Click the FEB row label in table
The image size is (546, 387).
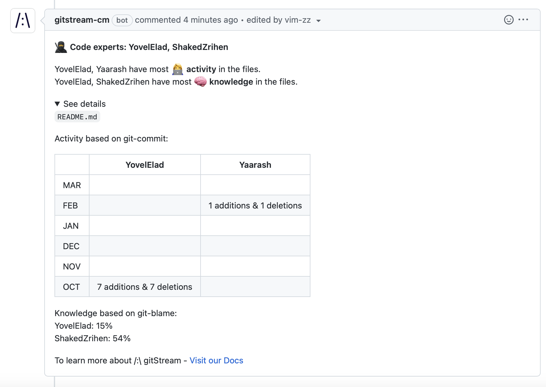[71, 205]
